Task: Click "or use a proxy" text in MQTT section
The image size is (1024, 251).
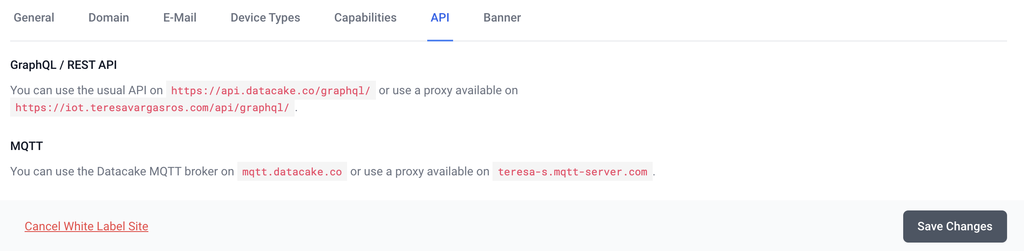Action: 420,172
